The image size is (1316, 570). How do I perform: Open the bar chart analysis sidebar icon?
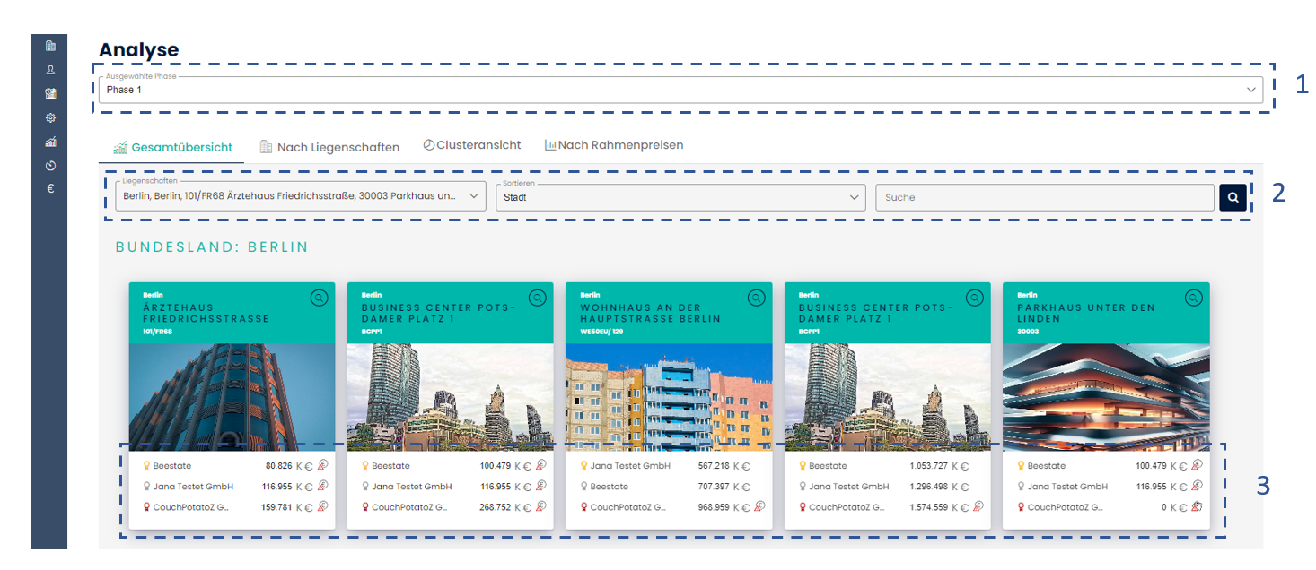tap(50, 142)
